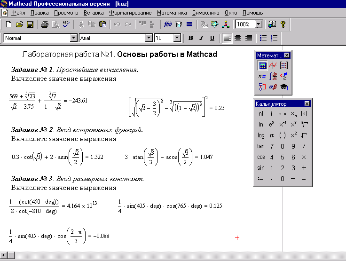The height and width of the screenshot is (261, 346).
Task: Open Resource Center book icon
Action: coord(272,24)
